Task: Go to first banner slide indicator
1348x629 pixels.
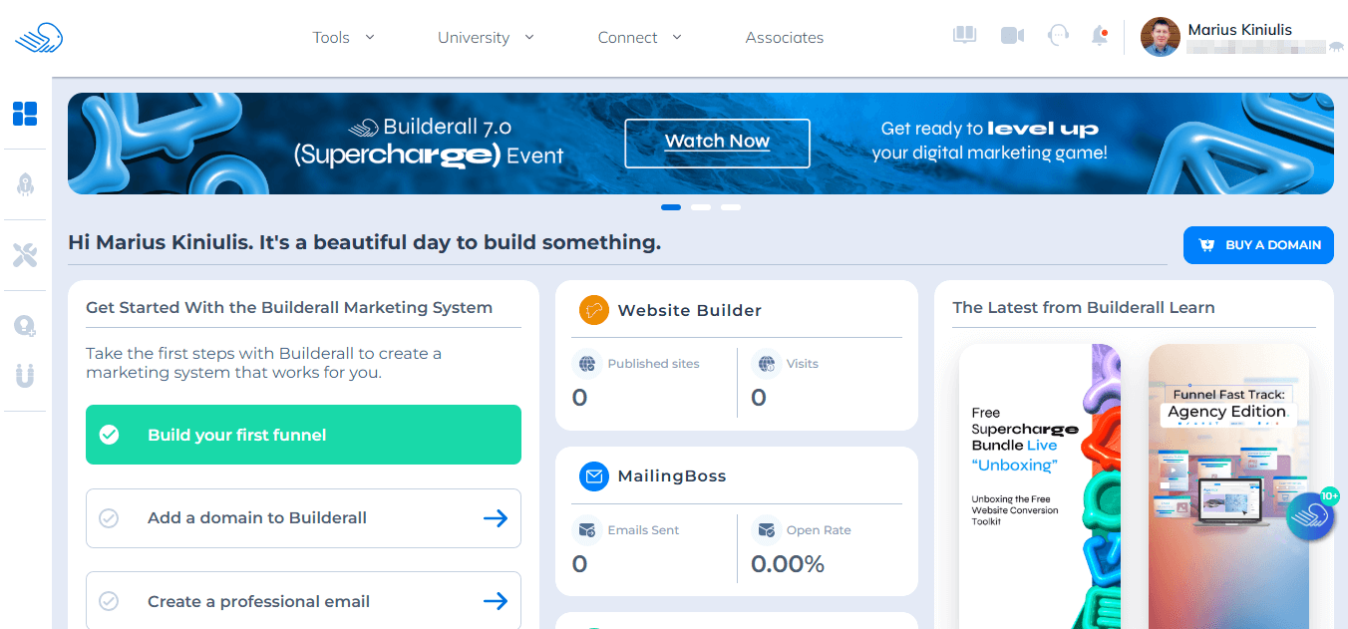Action: (x=671, y=207)
